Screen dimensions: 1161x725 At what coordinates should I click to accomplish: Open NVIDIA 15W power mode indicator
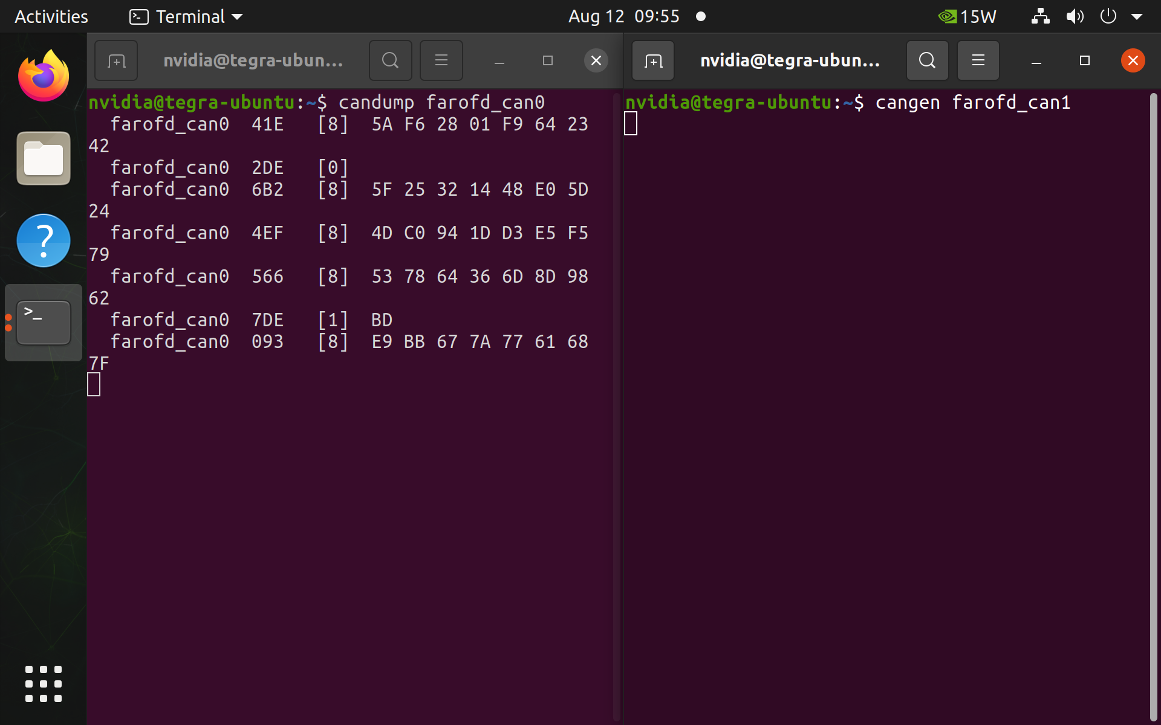click(x=967, y=16)
